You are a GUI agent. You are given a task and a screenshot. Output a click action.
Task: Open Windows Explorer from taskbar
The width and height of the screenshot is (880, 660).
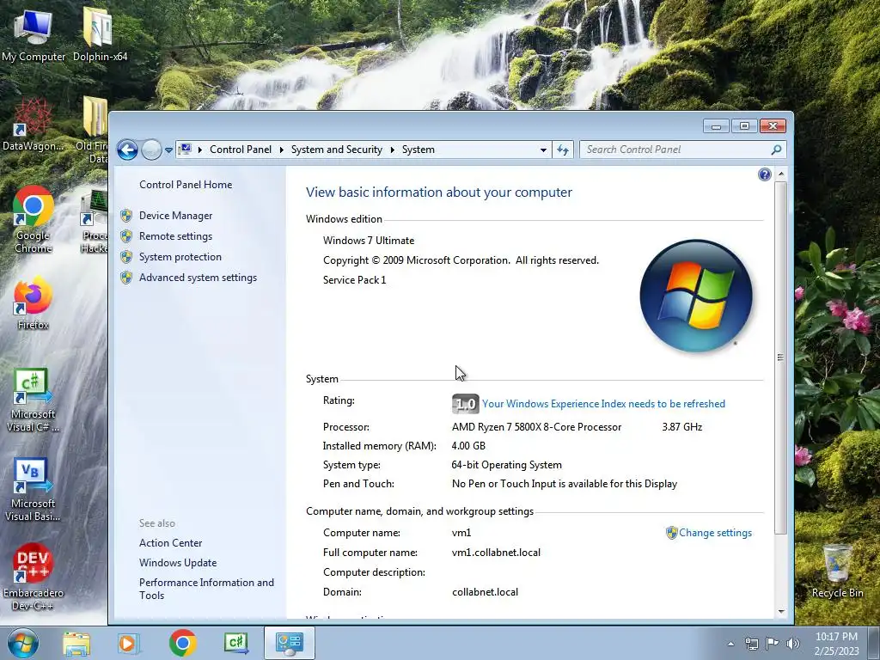76,643
